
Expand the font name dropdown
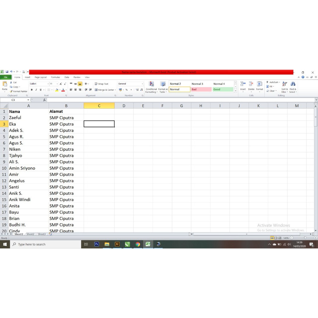tap(48, 84)
